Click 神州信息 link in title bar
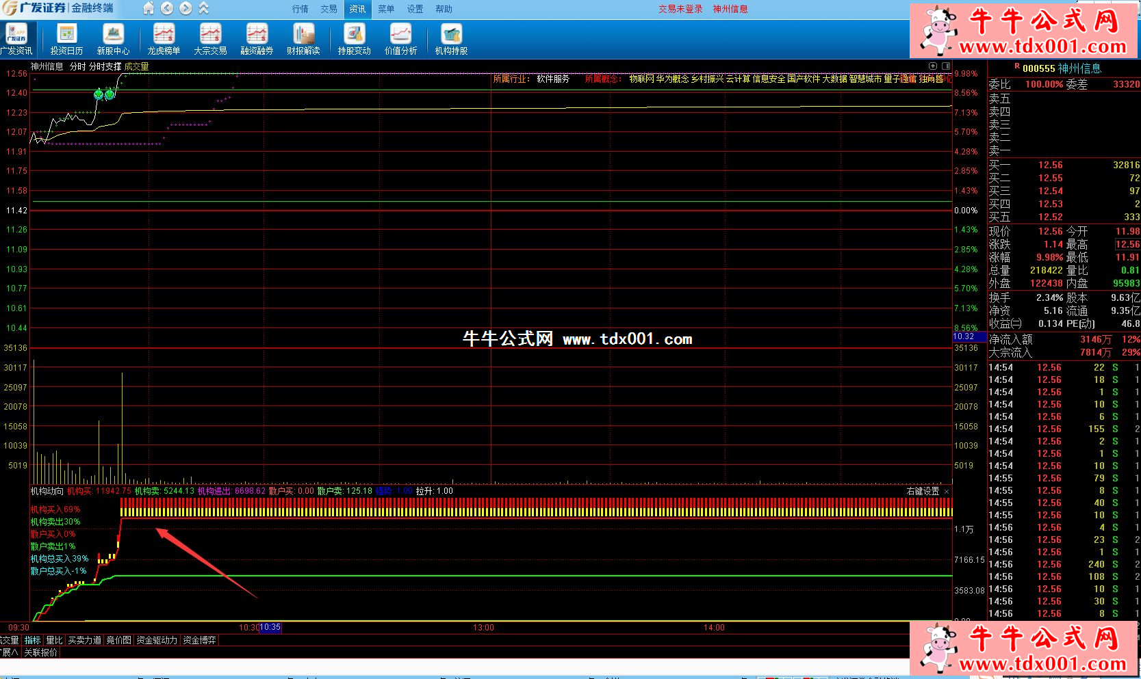 730,9
